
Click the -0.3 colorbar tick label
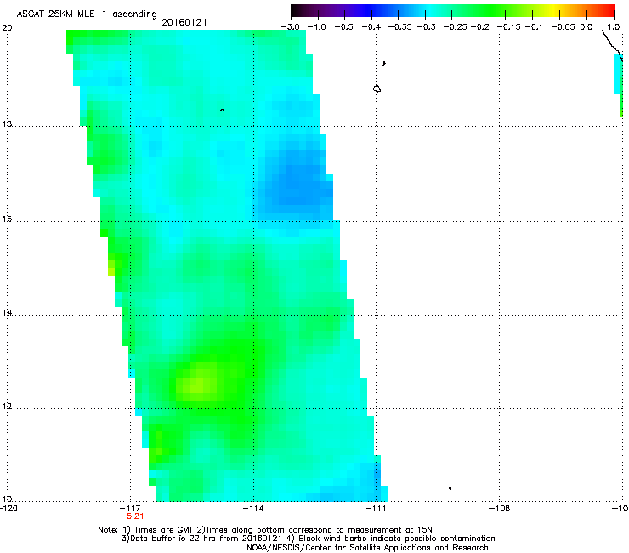coord(427,27)
